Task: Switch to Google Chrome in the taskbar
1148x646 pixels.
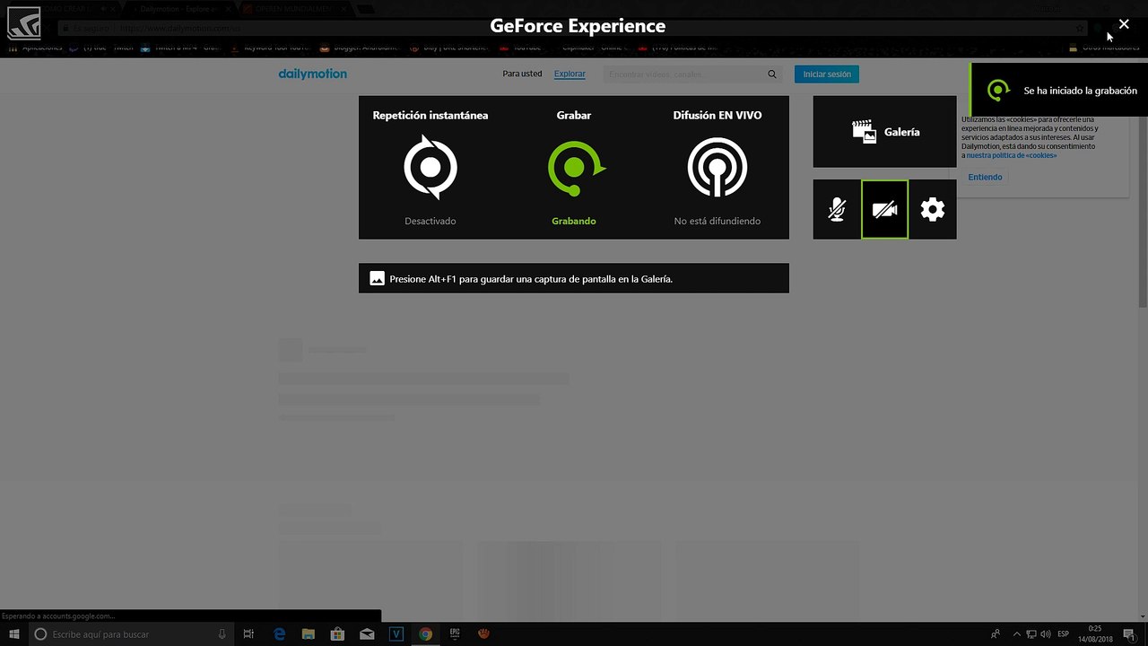Action: [x=425, y=634]
